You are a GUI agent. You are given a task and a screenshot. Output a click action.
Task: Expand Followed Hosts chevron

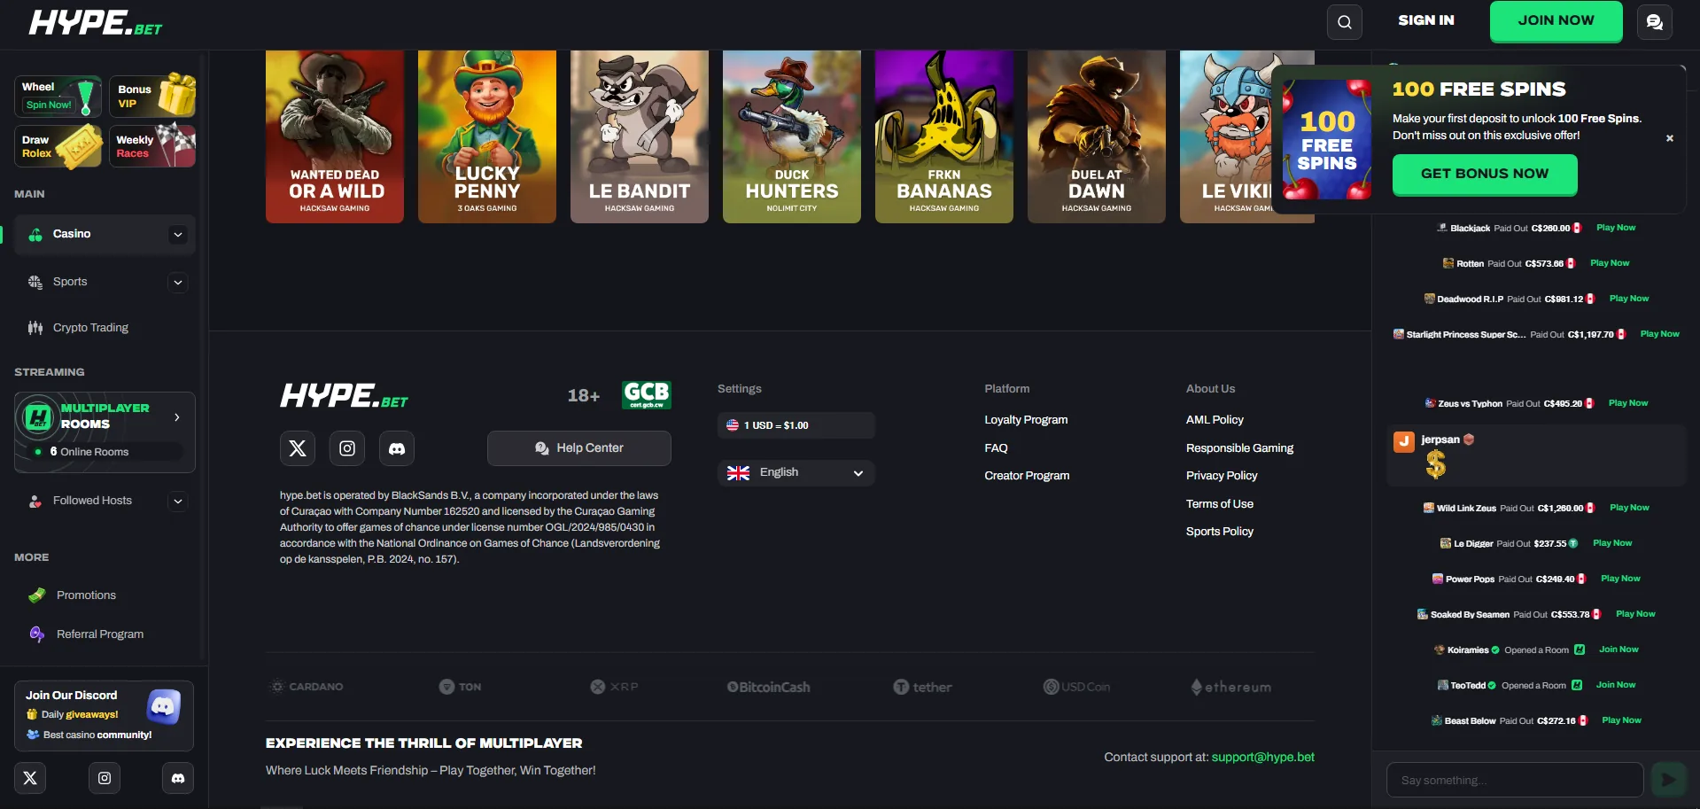pos(178,502)
